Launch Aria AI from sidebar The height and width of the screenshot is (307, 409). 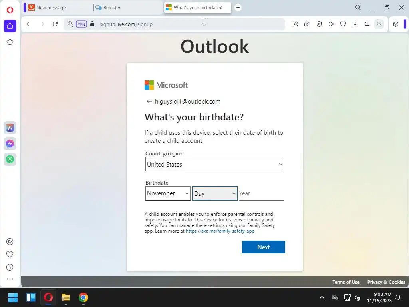tap(10, 128)
